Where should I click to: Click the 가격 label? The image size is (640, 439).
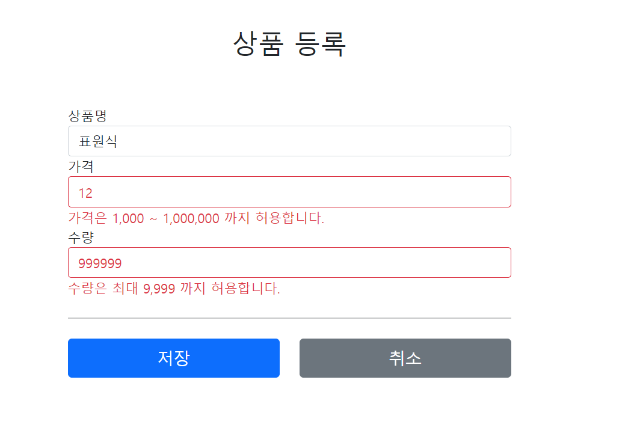pos(81,167)
